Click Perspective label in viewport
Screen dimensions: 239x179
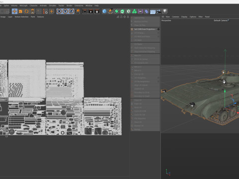click(x=166, y=20)
